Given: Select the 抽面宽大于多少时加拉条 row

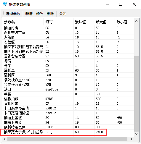Looking at the screenshot, I should [x=68, y=132].
